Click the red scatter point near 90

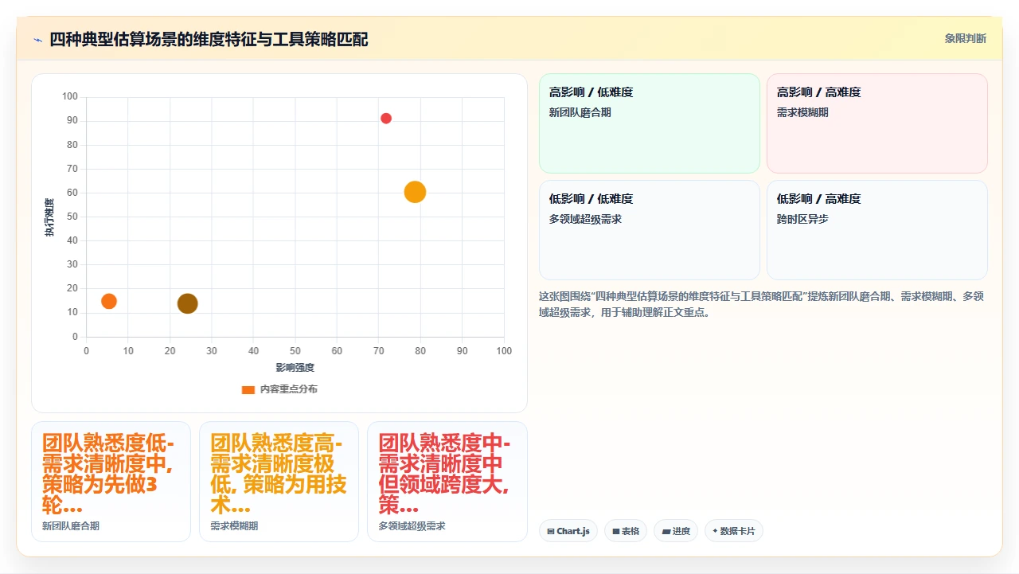click(386, 119)
